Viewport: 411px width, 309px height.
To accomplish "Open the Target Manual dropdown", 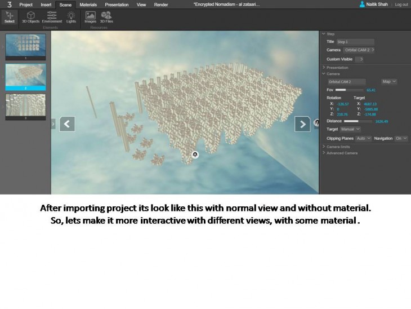I will pos(350,129).
